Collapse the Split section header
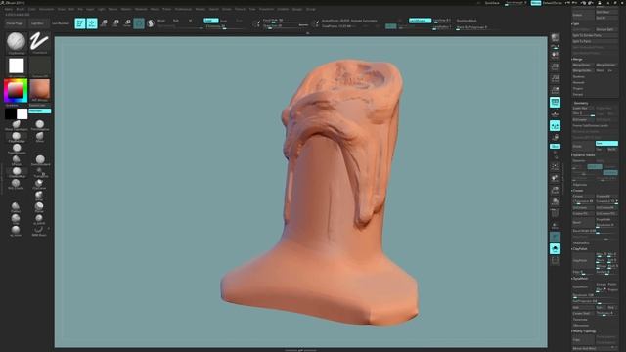The height and width of the screenshot is (352, 626). point(576,23)
